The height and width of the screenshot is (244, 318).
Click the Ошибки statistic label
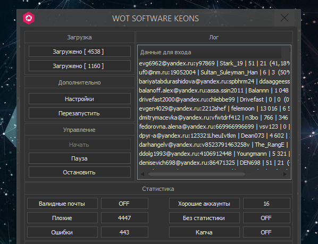(62, 232)
